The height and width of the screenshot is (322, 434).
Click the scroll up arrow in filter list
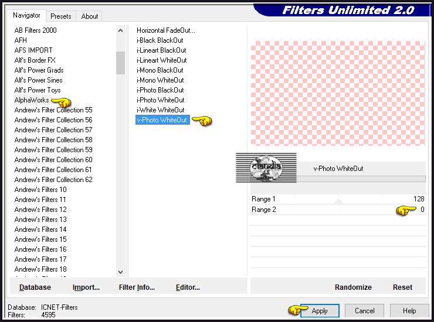point(120,30)
